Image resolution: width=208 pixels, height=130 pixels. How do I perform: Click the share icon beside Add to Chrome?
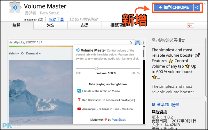pyautogui.click(x=197, y=7)
